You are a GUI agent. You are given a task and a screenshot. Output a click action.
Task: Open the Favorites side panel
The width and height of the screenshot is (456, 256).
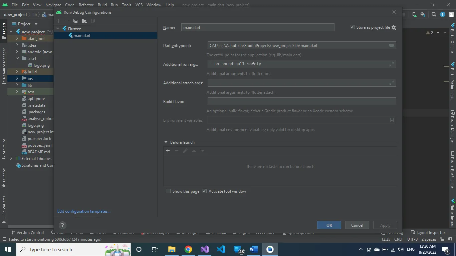click(4, 177)
